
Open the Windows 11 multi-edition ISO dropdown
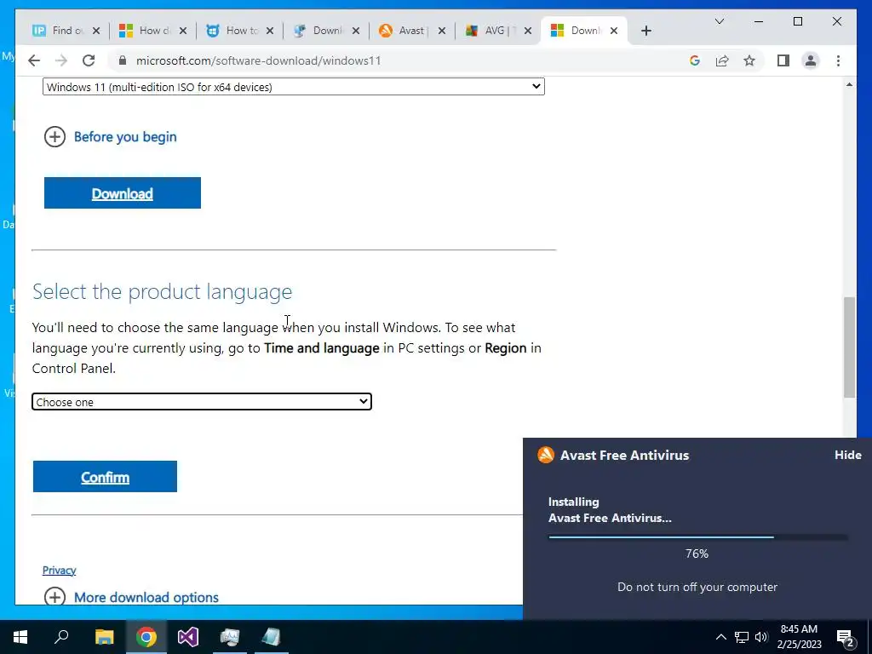294,87
